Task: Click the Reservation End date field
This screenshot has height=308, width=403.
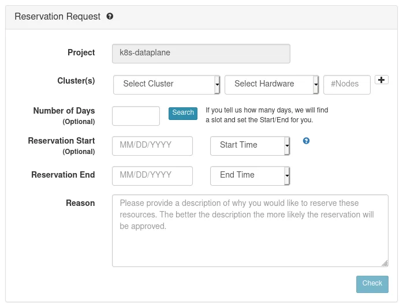Action: [x=152, y=176]
